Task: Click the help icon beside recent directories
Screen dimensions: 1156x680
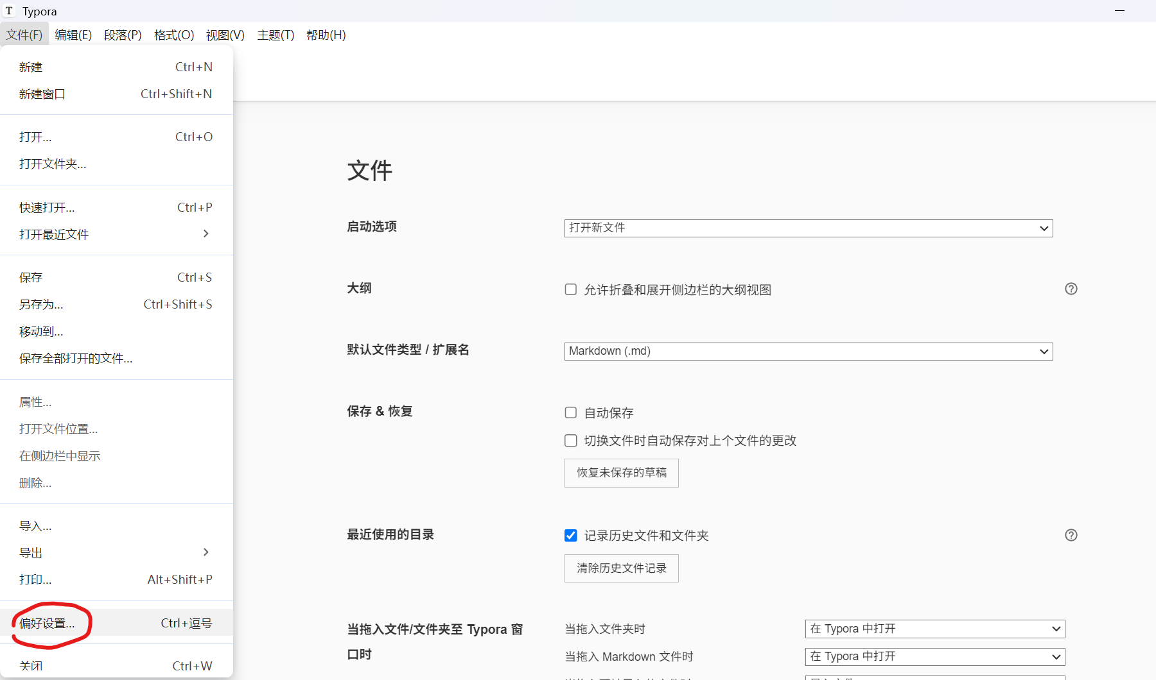Action: pos(1071,535)
